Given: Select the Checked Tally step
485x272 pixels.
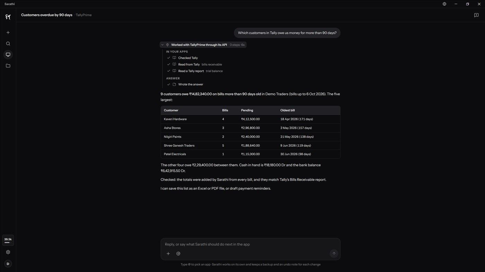Looking at the screenshot, I should 188,58.
